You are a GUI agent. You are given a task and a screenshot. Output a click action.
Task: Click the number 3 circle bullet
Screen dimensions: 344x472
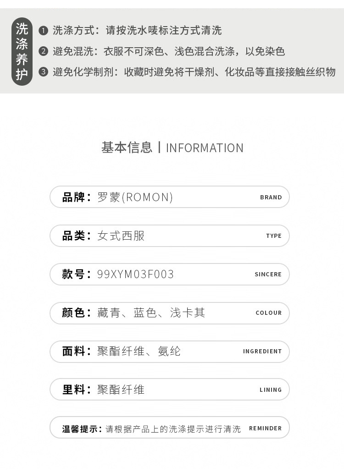(44, 72)
